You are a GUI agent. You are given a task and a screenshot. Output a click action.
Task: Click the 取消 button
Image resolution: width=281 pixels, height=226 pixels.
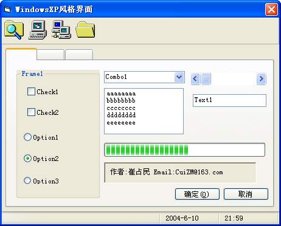246,194
